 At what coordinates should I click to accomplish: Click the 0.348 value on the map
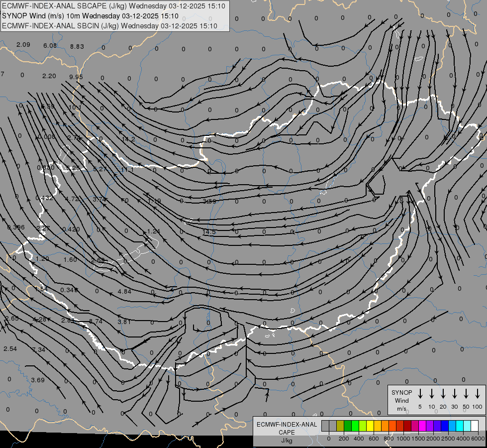pyautogui.click(x=69, y=290)
